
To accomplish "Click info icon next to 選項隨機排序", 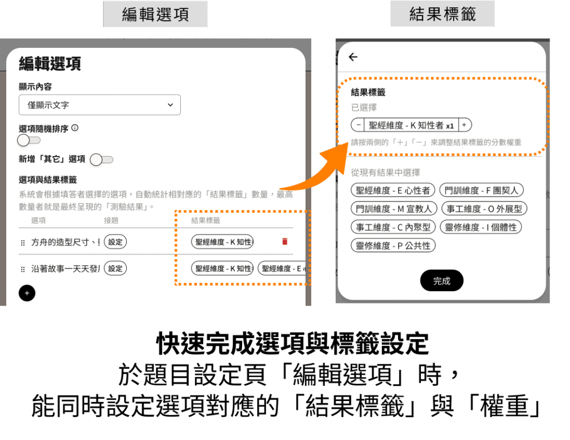I will [x=75, y=128].
